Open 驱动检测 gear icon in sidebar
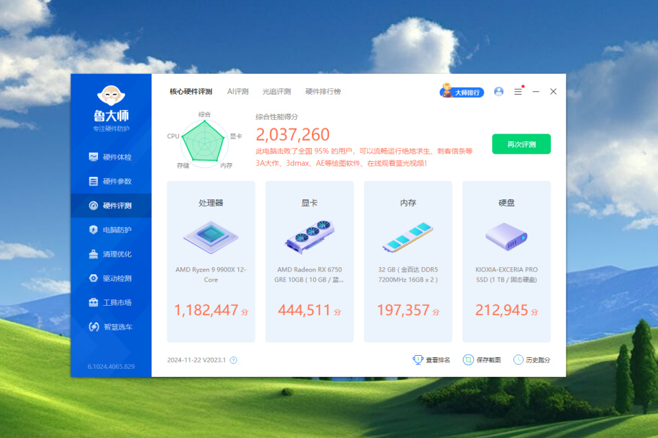 (93, 278)
